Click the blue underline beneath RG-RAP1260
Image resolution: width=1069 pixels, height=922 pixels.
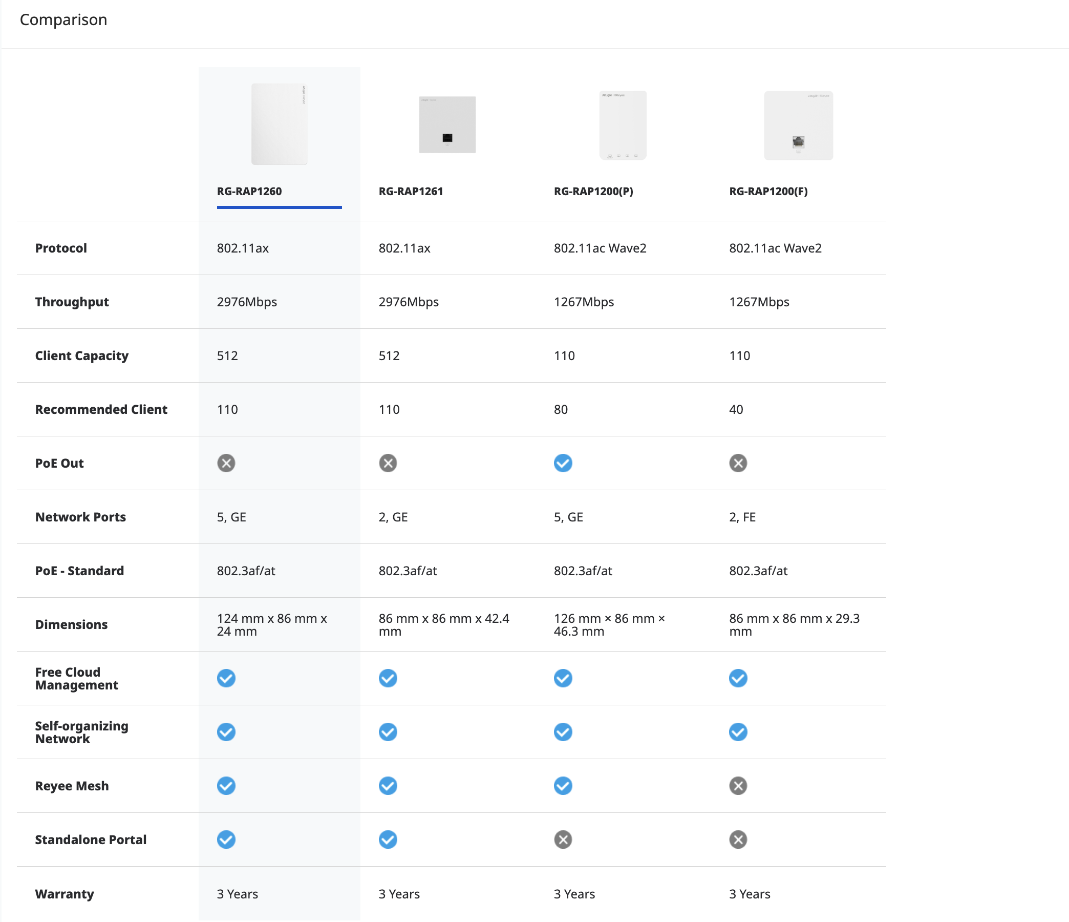[279, 207]
